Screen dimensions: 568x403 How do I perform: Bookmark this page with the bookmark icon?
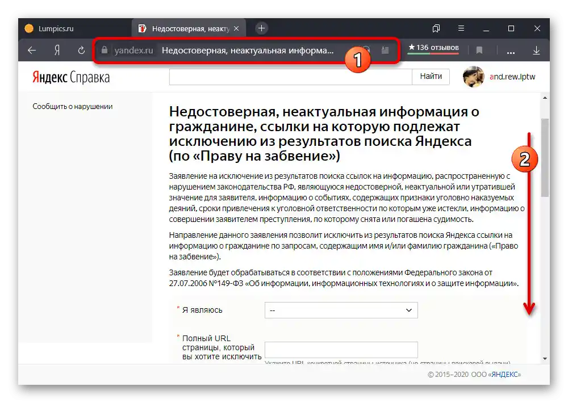pos(479,51)
